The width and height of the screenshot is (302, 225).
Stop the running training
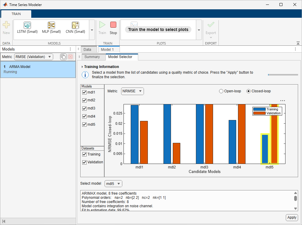pyautogui.click(x=113, y=27)
